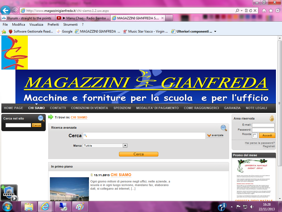Viewport: 282px width, 212px height.
Task: Expand Ulteriori componenti dropdown arrow
Action: pyautogui.click(x=215, y=31)
